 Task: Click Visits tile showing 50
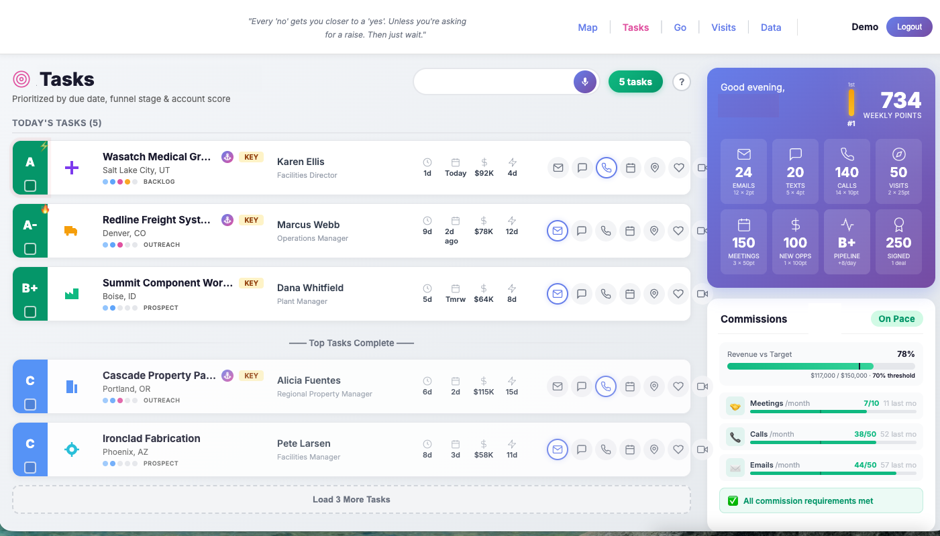point(898,172)
